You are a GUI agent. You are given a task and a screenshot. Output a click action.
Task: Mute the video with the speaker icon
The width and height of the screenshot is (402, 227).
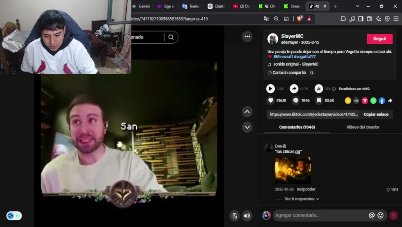pos(247,216)
